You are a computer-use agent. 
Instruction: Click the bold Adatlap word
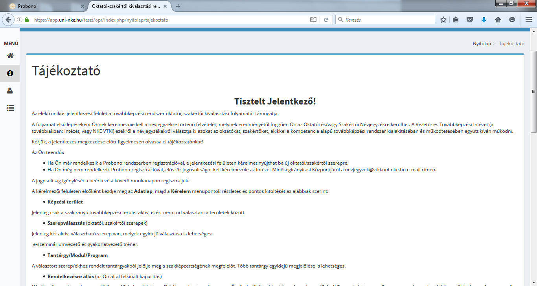coord(143,191)
